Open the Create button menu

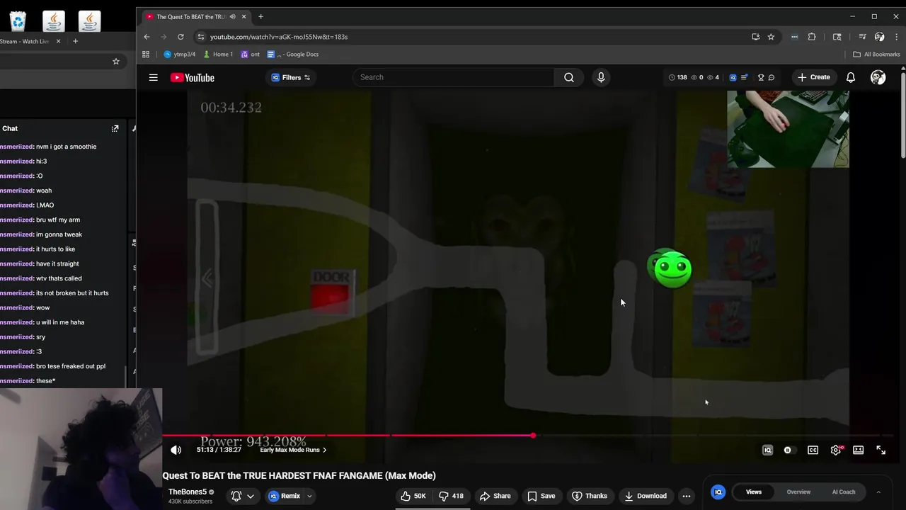click(x=814, y=77)
